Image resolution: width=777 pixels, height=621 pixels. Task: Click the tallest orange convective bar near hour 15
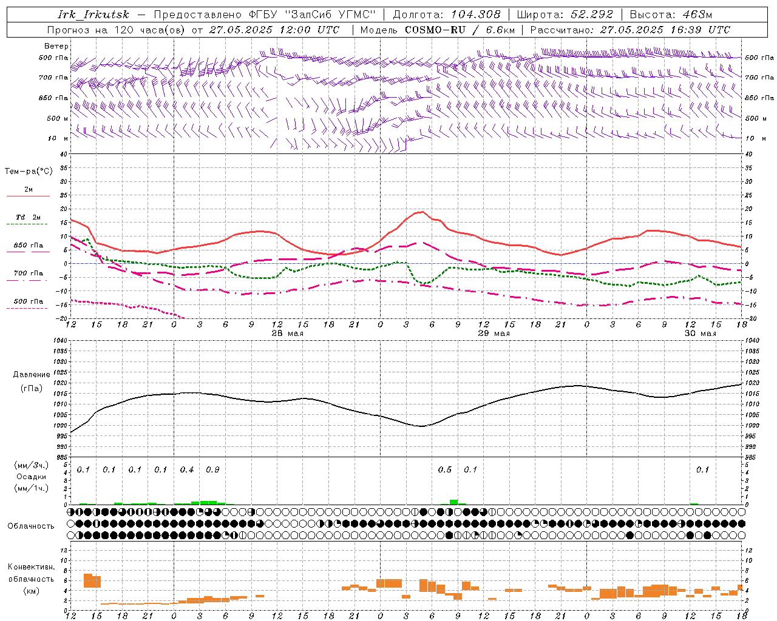click(x=88, y=580)
